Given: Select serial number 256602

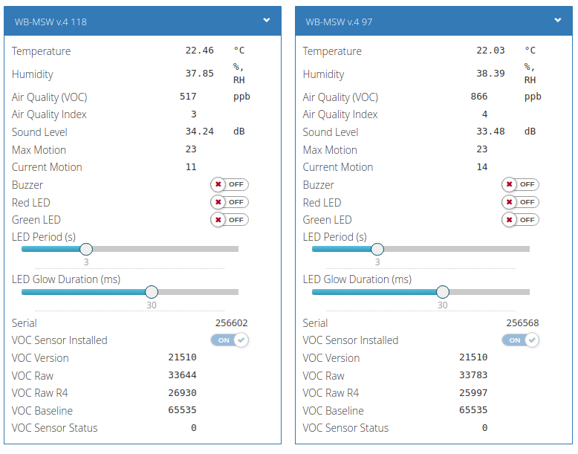Looking at the screenshot, I should [231, 323].
